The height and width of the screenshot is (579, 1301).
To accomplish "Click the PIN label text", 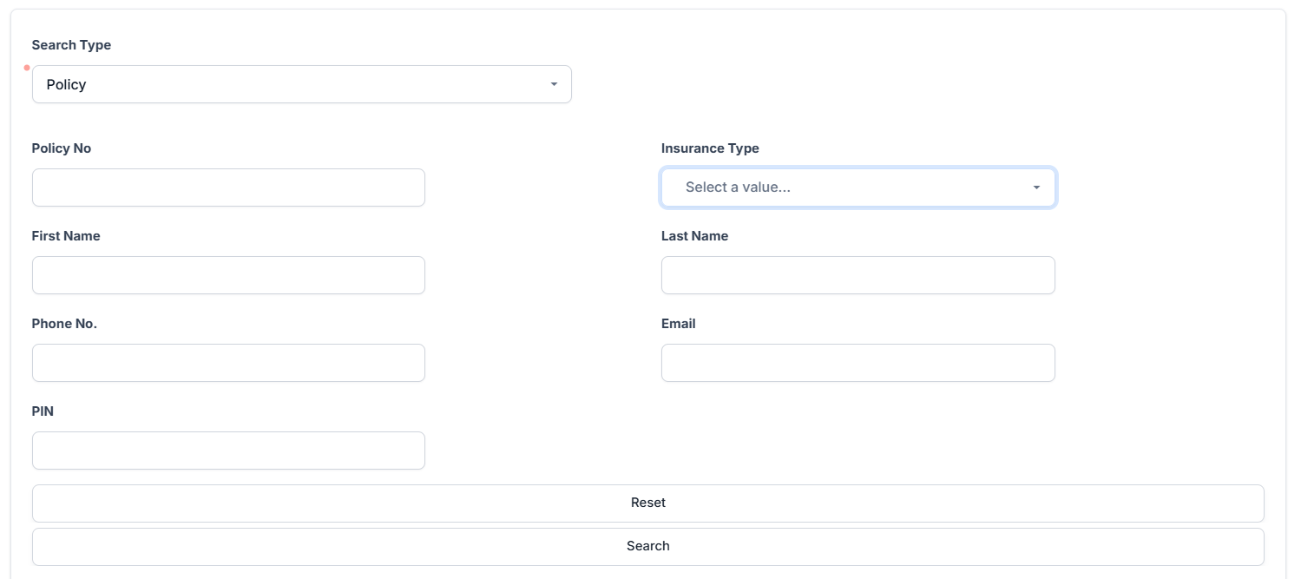I will [x=43, y=411].
